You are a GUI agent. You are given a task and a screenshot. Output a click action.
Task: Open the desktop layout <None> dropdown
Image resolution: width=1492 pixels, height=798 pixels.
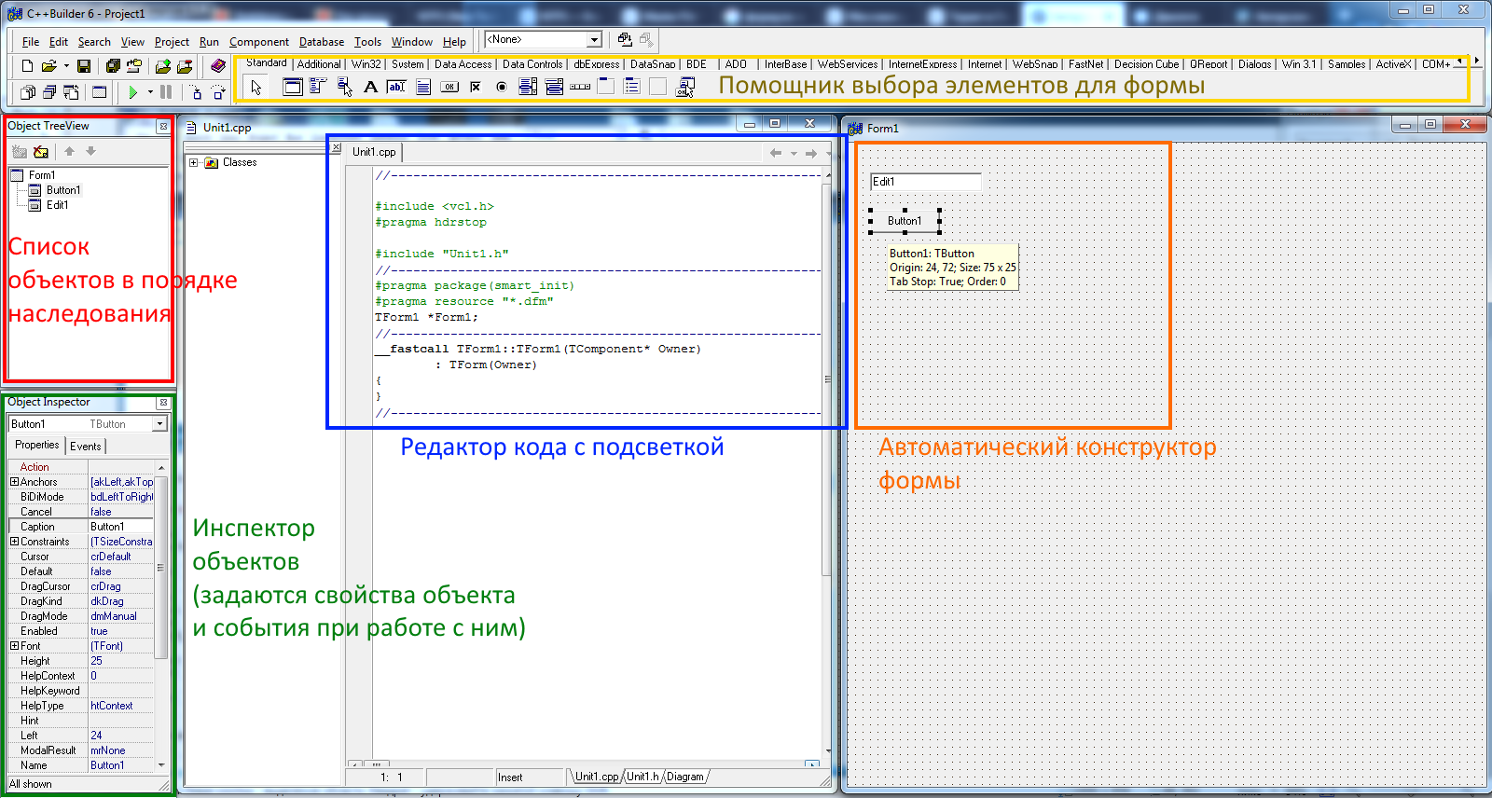coord(594,40)
